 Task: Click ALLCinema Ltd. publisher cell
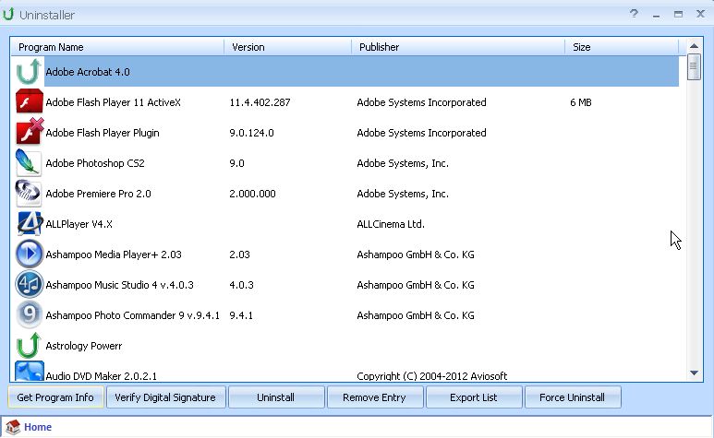(x=391, y=224)
